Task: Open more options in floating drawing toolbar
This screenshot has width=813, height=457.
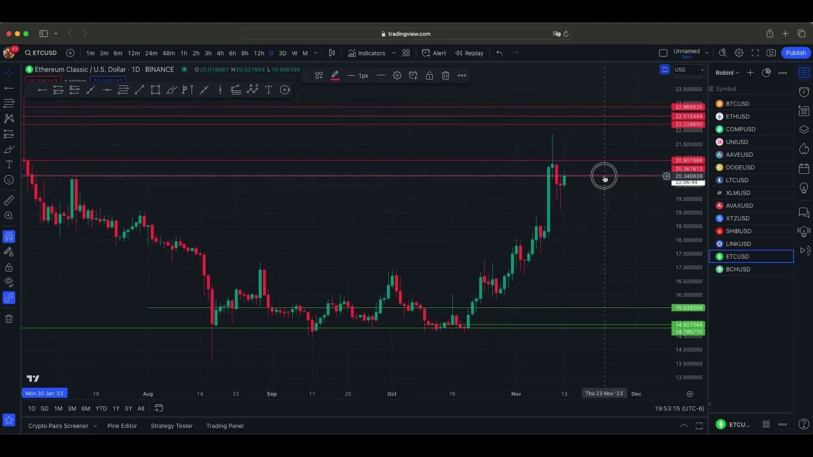Action: click(x=462, y=76)
